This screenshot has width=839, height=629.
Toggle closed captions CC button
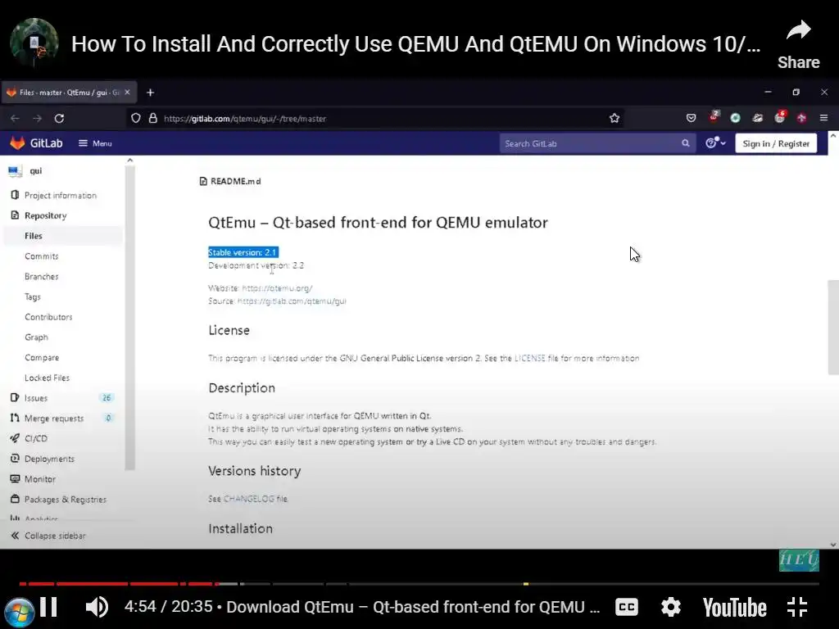627,607
